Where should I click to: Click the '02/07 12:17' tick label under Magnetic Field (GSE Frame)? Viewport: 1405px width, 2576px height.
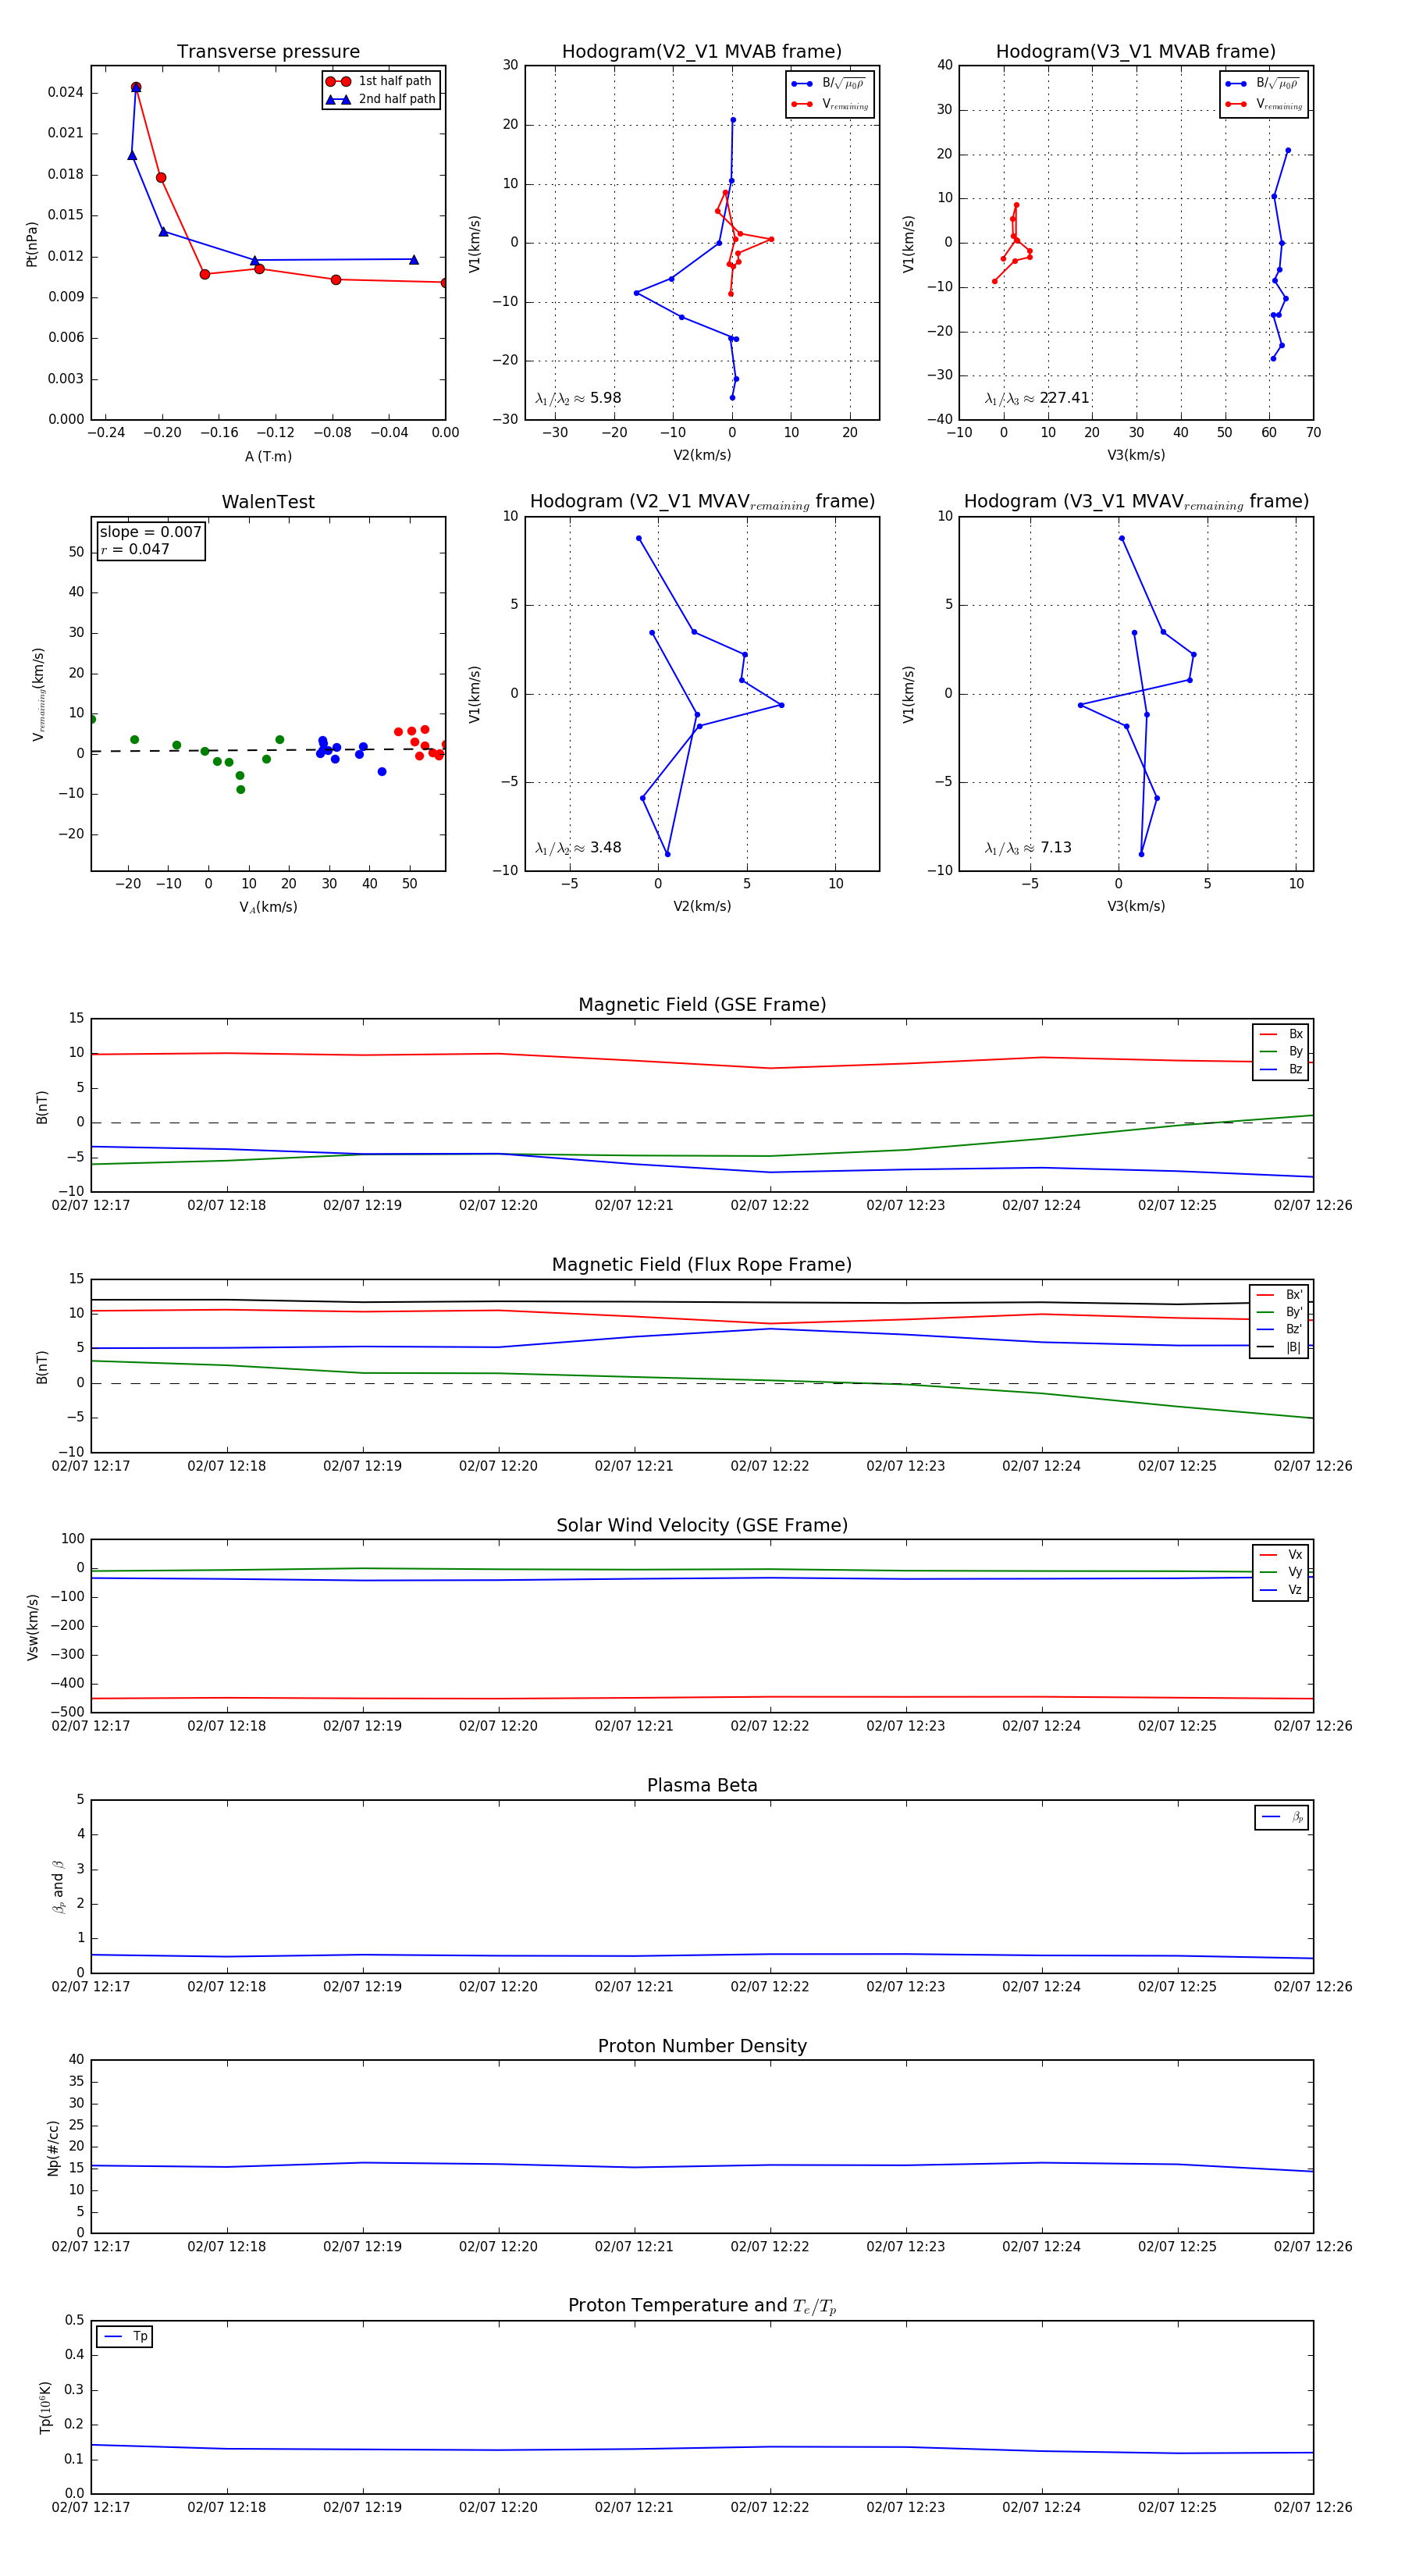(x=91, y=1205)
